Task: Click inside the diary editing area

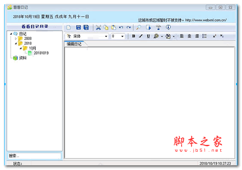Action: point(150,103)
